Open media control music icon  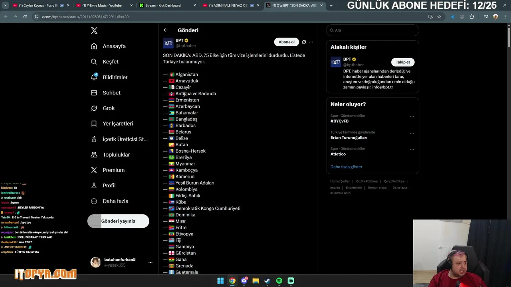point(486,17)
